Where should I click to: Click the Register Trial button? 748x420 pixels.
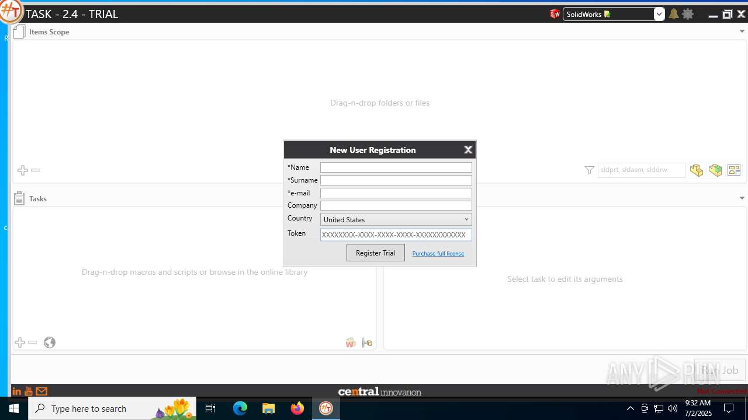click(x=376, y=253)
